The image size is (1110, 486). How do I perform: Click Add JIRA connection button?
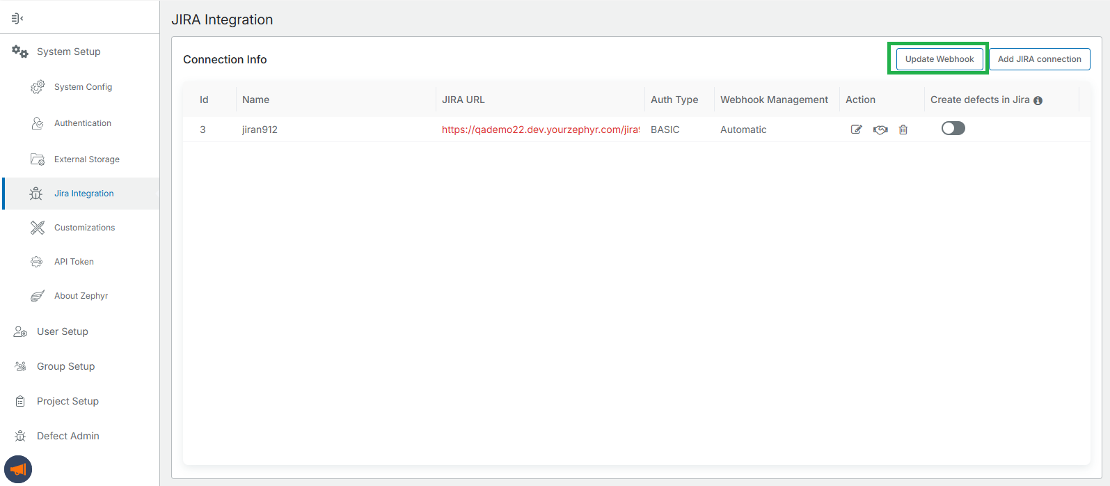[1039, 59]
